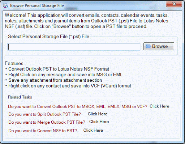Click the 'Convert Outlook PST to Lotus Notes NSF Format' bullet
The width and height of the screenshot is (185, 144).
coord(59,69)
